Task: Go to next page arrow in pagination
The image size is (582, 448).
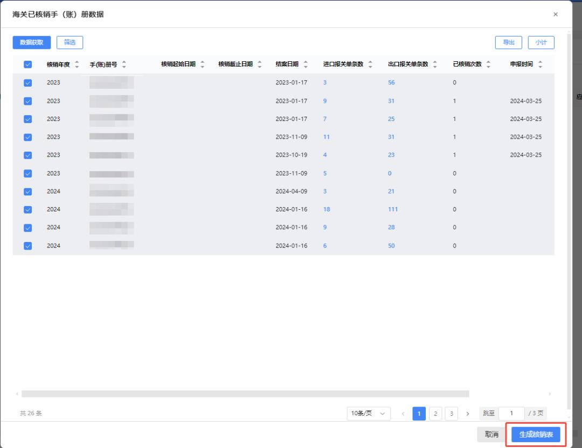Action: coord(467,414)
